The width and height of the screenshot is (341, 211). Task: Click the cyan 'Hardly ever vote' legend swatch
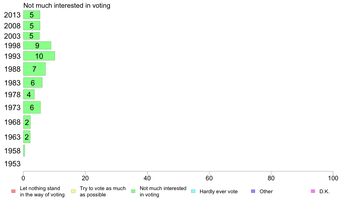(x=193, y=191)
